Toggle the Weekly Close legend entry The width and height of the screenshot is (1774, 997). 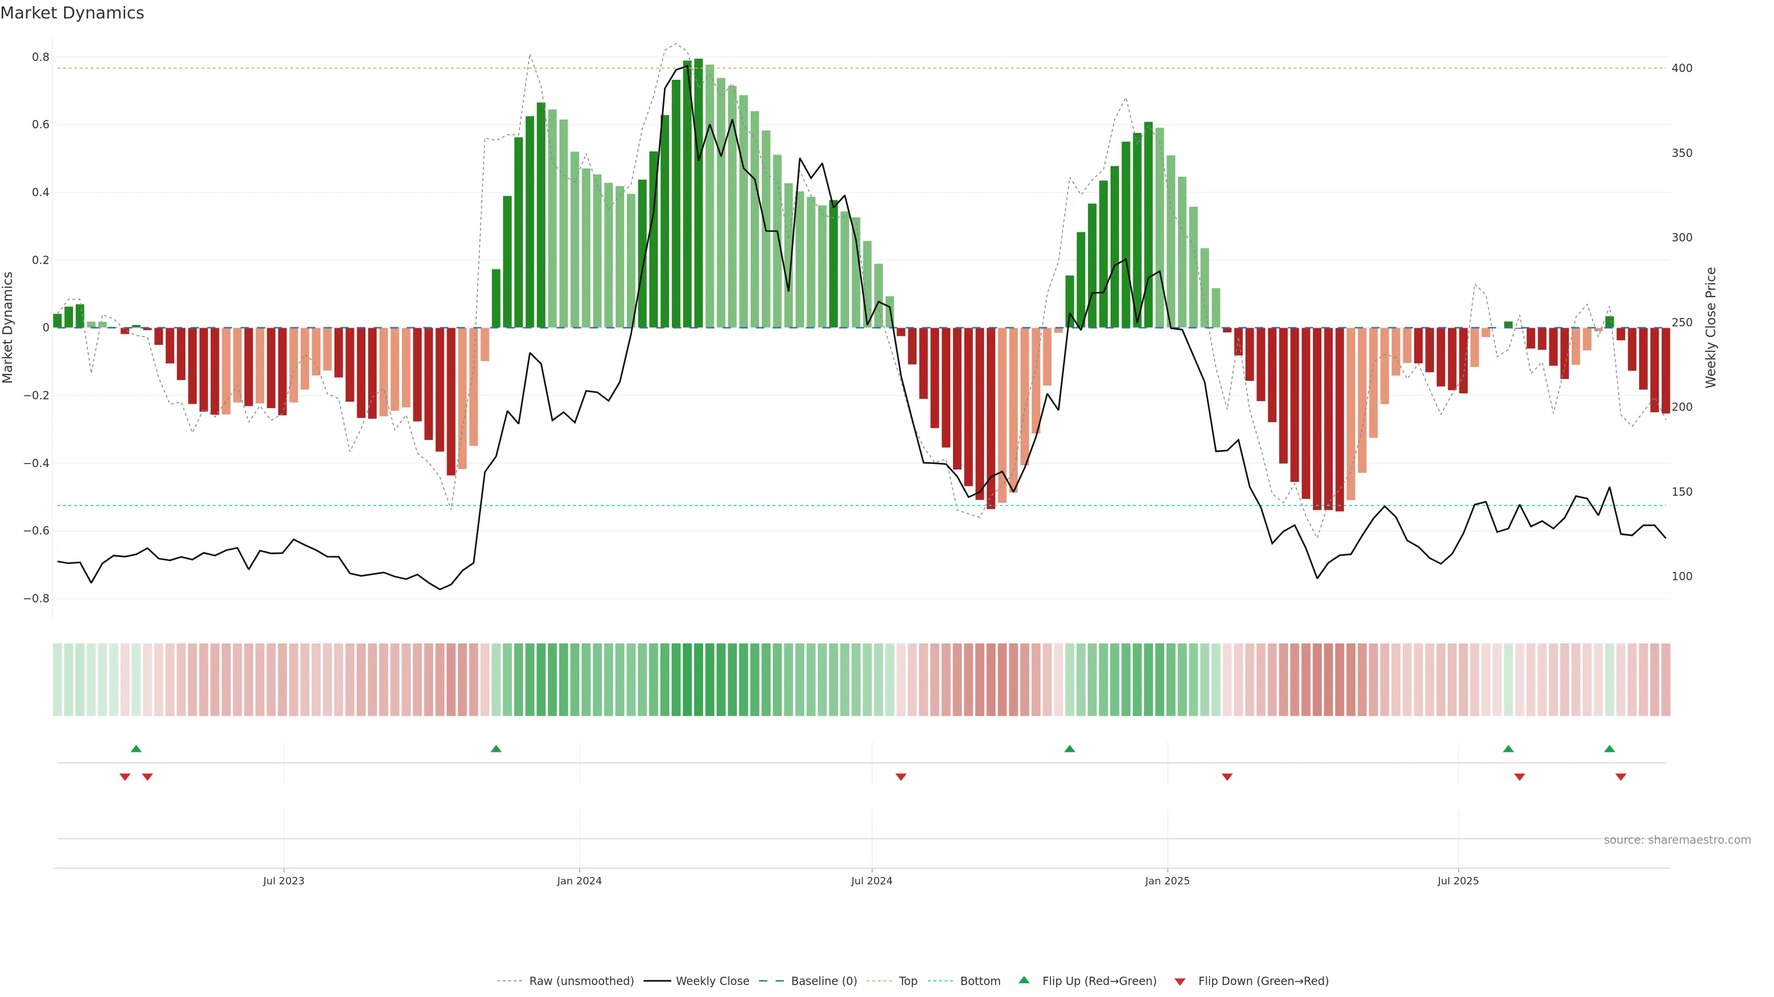712,981
